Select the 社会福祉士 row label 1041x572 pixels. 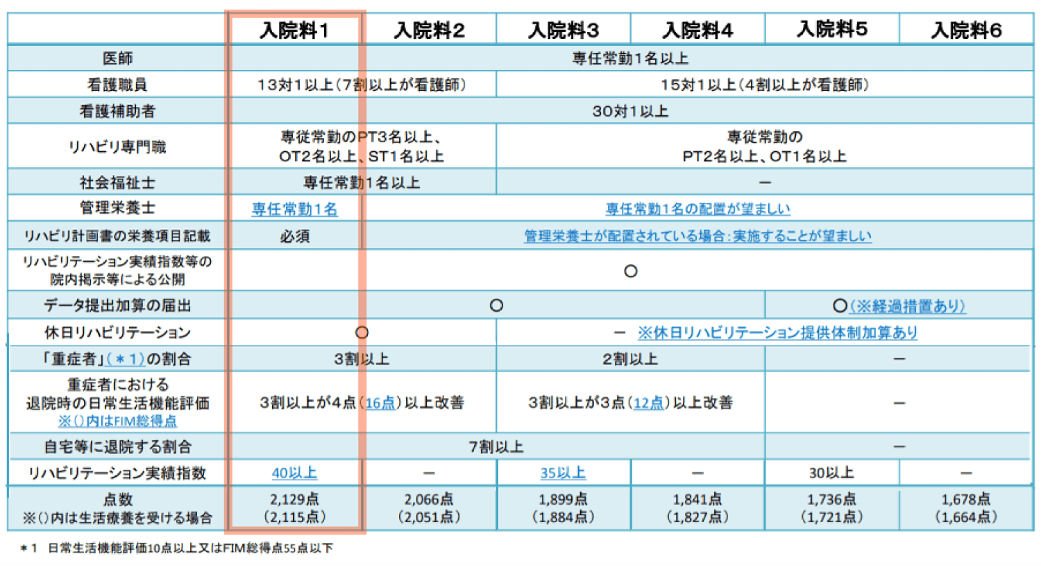click(x=117, y=183)
